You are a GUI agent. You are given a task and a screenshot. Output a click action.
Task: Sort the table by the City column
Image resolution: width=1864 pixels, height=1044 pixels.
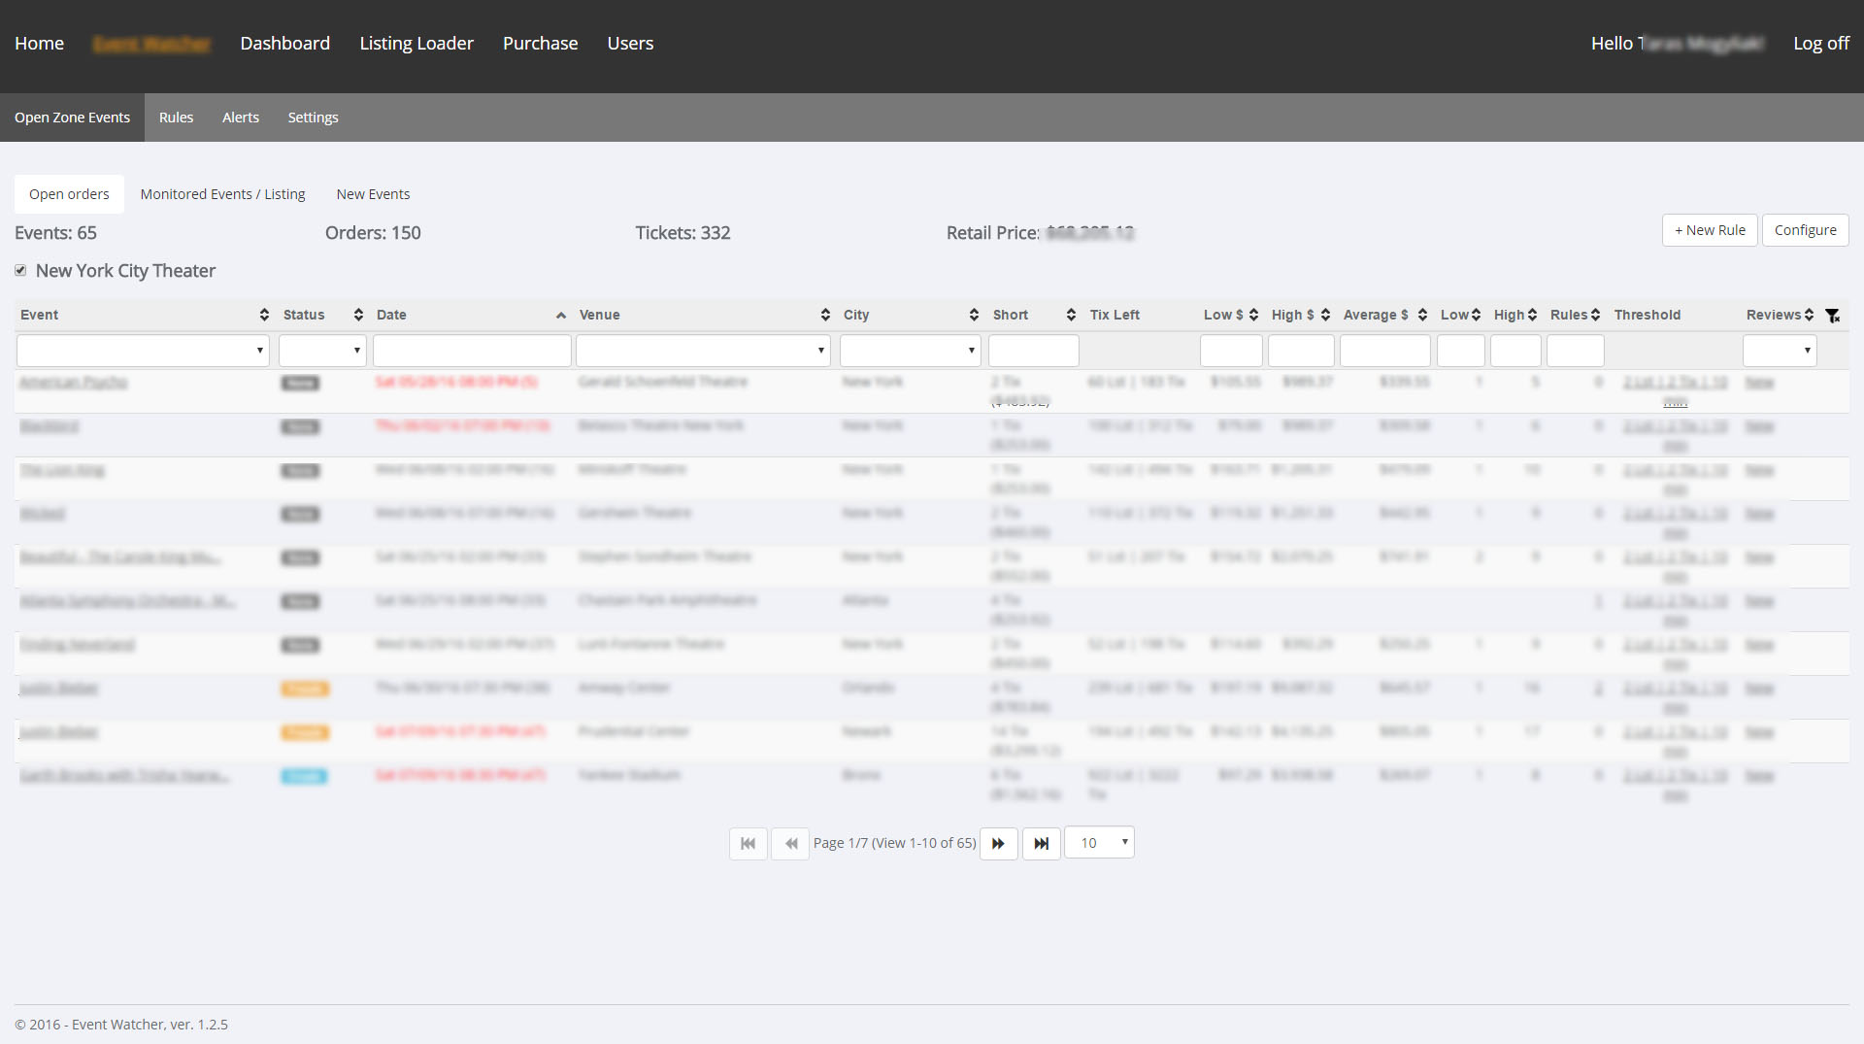click(974, 315)
